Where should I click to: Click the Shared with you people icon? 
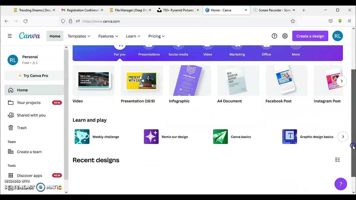point(11,115)
